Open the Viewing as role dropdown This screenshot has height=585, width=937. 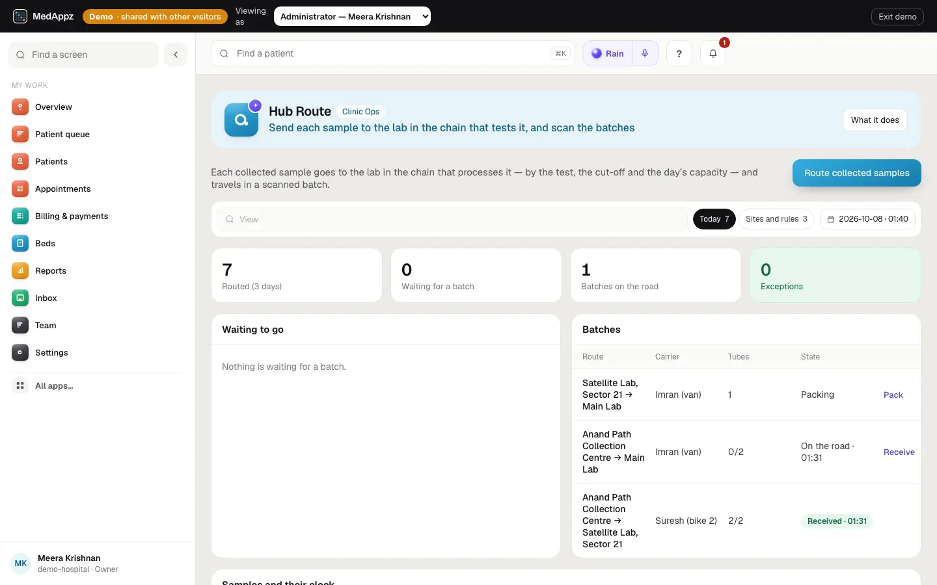coord(352,16)
